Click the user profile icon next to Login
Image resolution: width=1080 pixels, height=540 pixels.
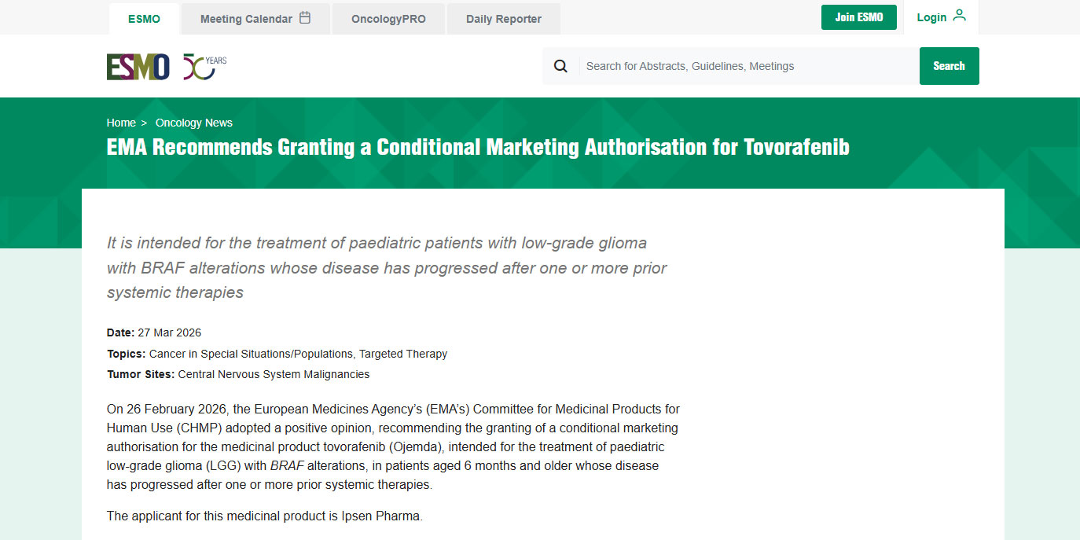click(x=959, y=17)
